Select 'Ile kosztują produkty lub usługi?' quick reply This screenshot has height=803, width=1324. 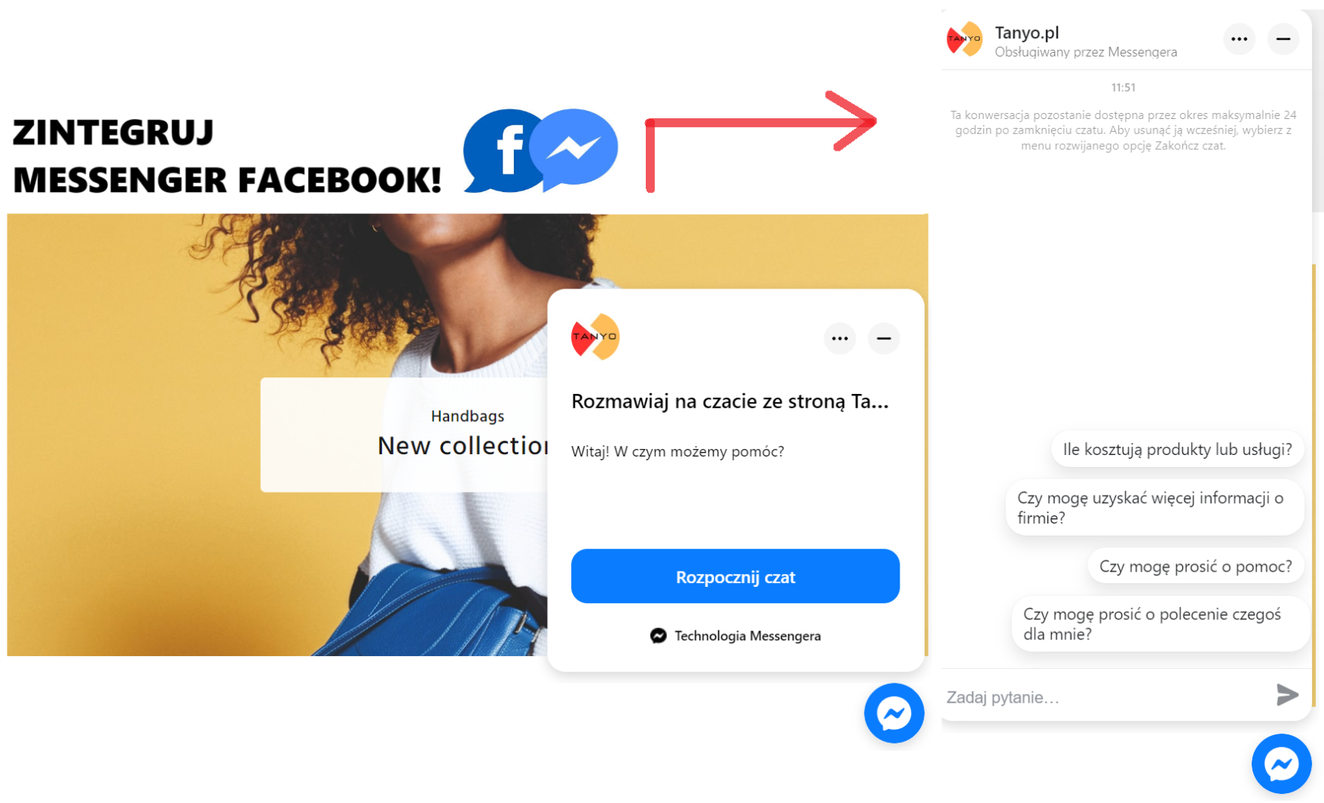pos(1177,450)
